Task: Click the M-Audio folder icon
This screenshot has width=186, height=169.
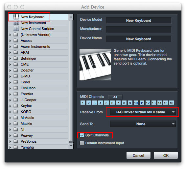Action: pos(15,118)
